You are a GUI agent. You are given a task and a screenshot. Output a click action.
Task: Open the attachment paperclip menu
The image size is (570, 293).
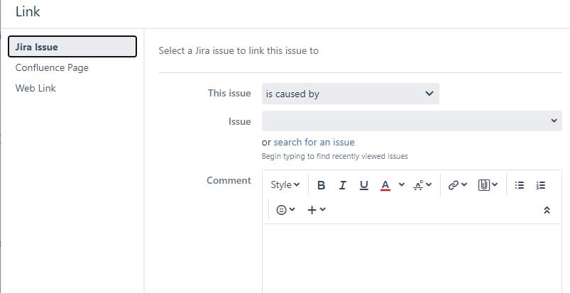pyautogui.click(x=488, y=185)
